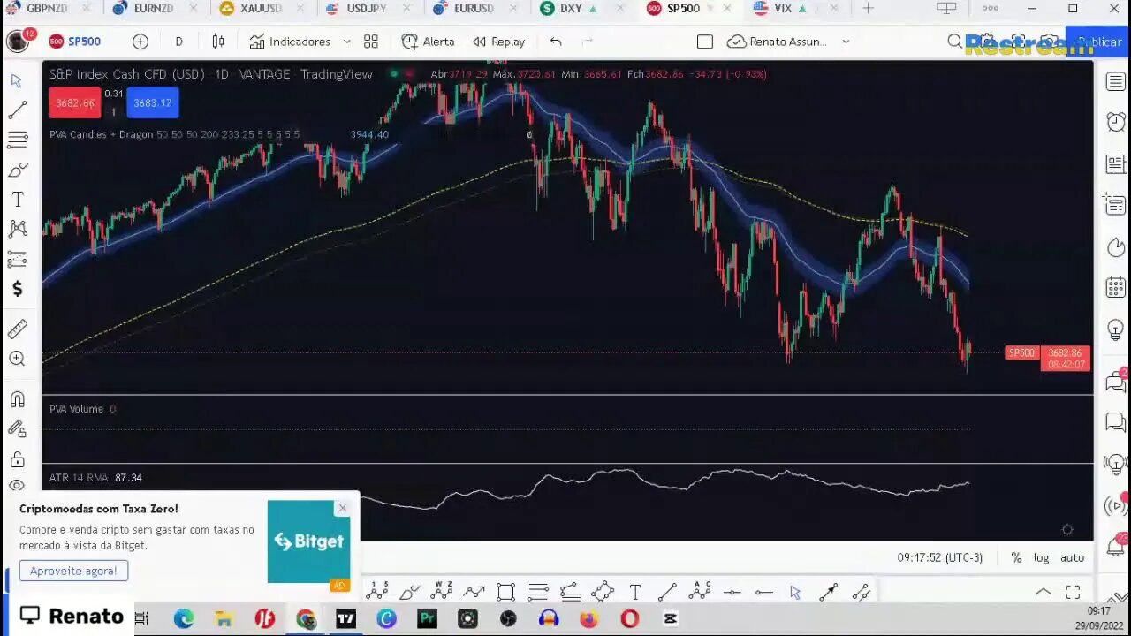Click the red sell price 3682.66 button
The height and width of the screenshot is (636, 1131).
click(x=75, y=102)
